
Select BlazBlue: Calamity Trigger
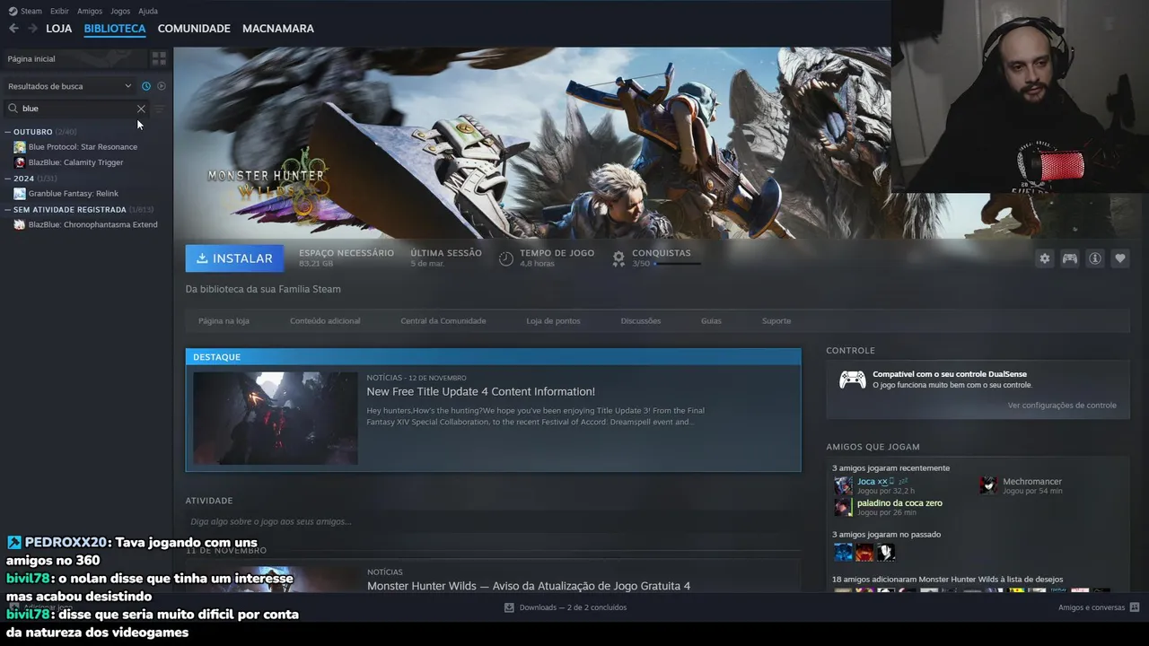[75, 162]
